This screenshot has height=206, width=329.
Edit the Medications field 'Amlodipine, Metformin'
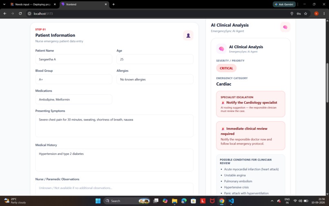(73, 99)
